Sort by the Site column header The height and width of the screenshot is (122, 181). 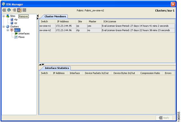[x=81, y=21]
